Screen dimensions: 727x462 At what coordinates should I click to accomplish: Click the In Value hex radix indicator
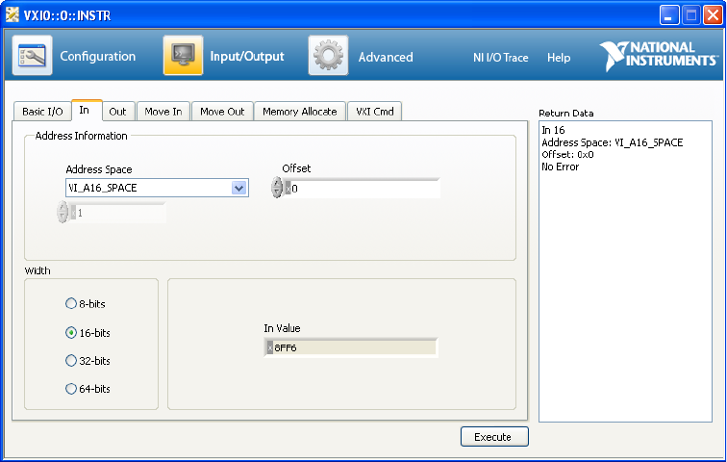tap(270, 347)
